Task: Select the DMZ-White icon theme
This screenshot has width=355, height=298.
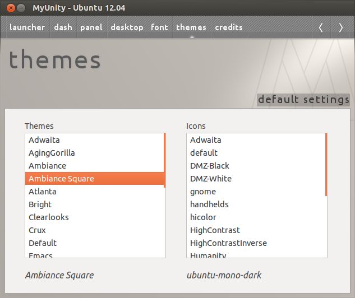Action: pyautogui.click(x=256, y=179)
